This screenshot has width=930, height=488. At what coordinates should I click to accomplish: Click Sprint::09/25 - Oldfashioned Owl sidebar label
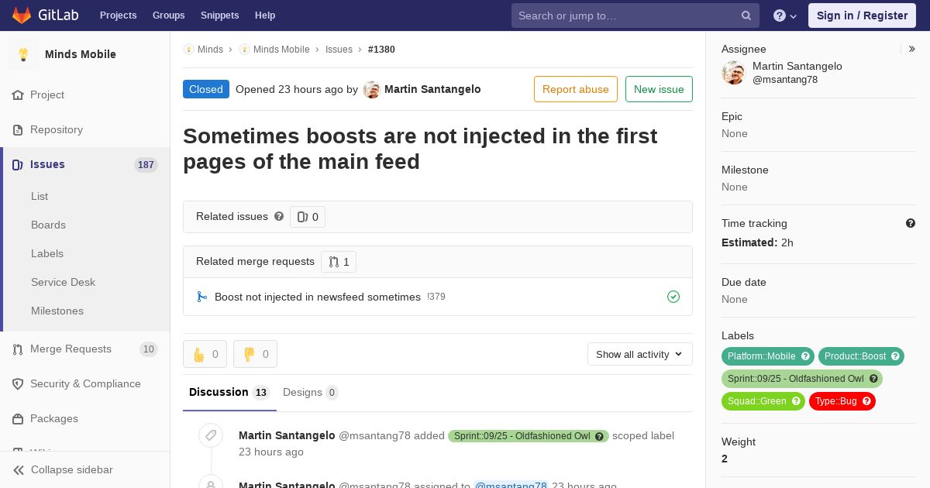click(795, 379)
